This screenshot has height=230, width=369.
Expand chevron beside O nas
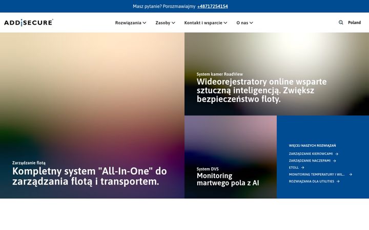(x=251, y=23)
